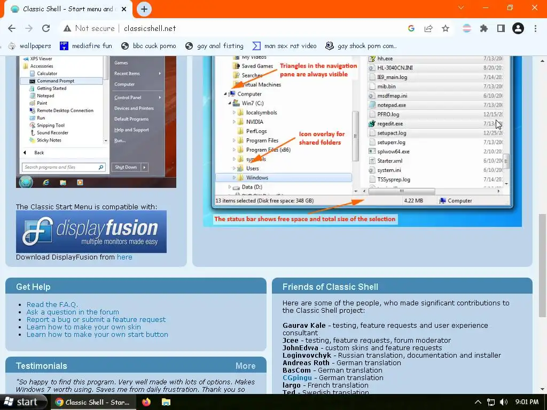The height and width of the screenshot is (410, 547).
Task: Open Report a bug or feature request link
Action: point(96,319)
